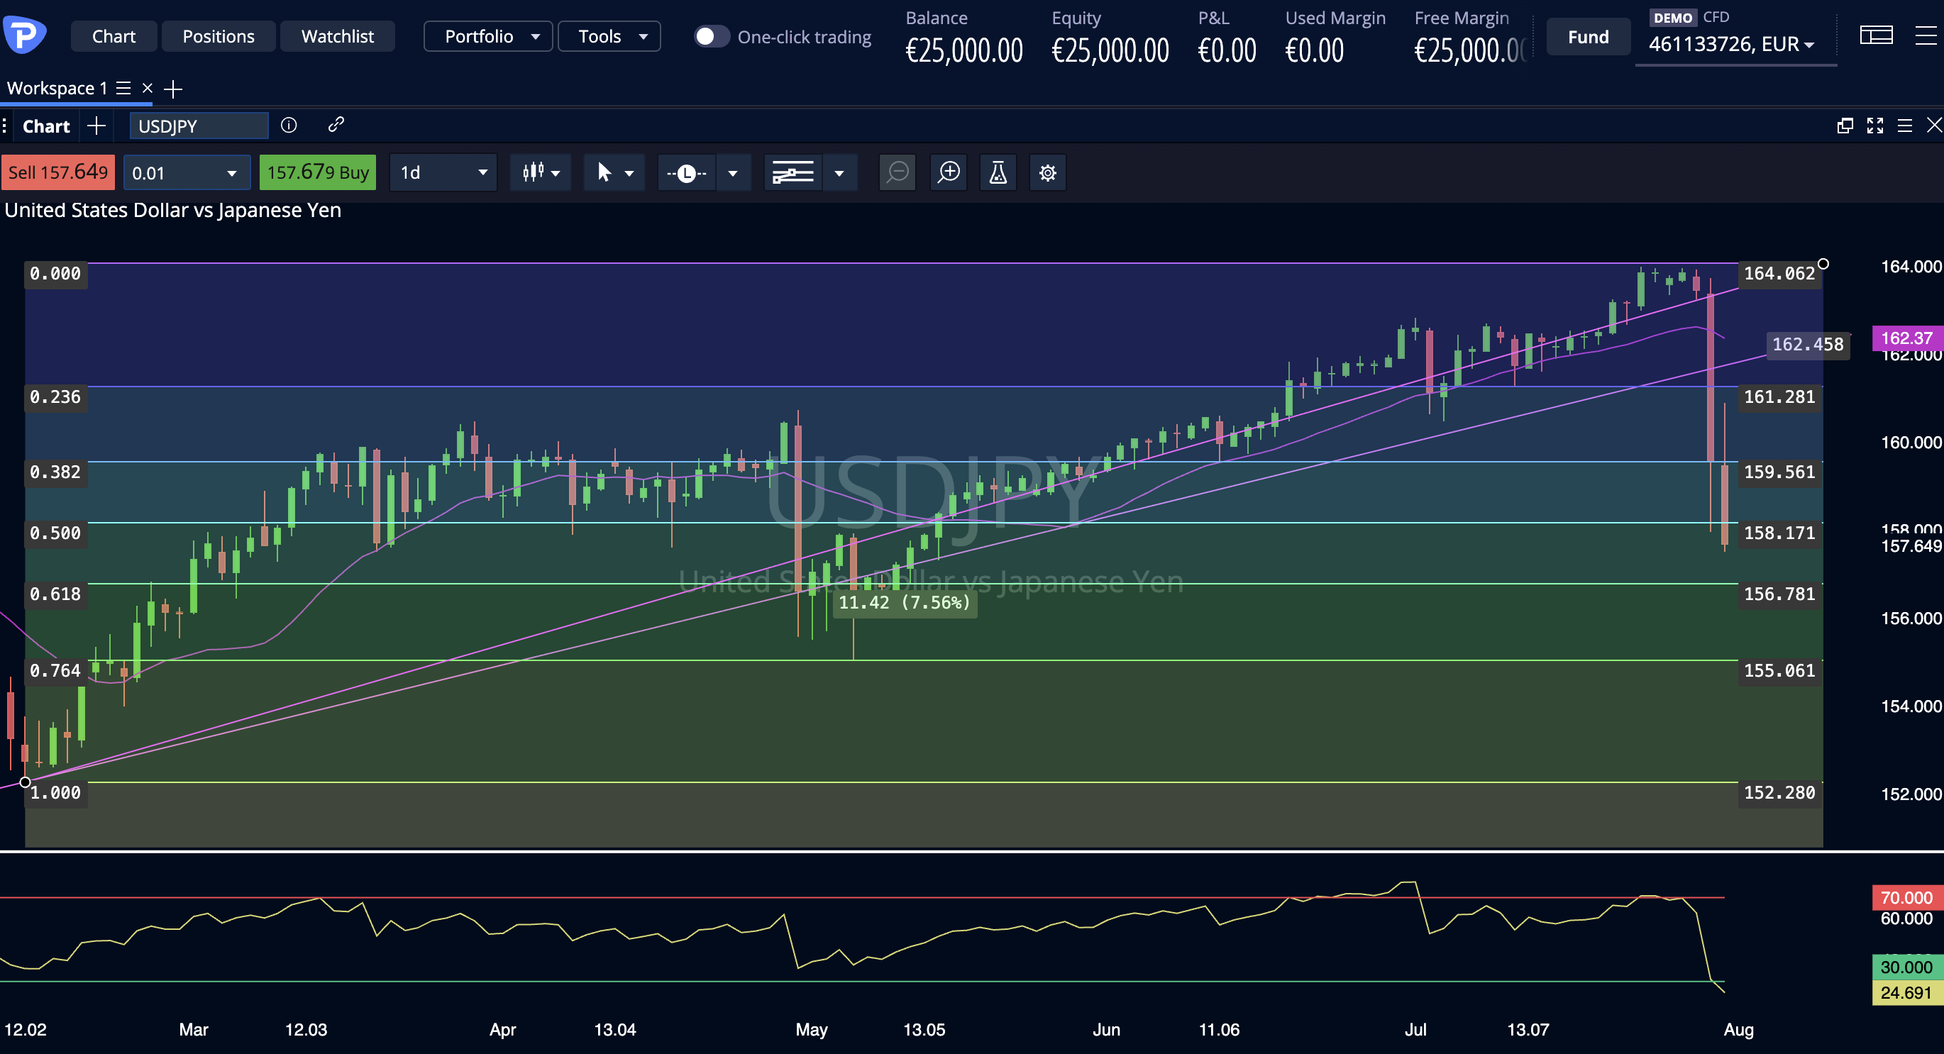Grab the chart panel drag handle dots
1944x1054 pixels.
(x=4, y=126)
